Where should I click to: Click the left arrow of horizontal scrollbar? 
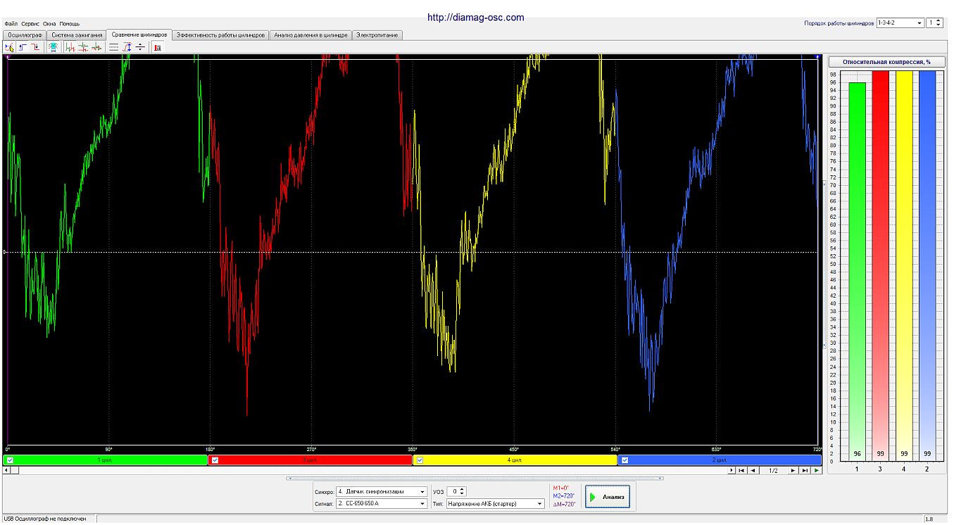point(6,469)
